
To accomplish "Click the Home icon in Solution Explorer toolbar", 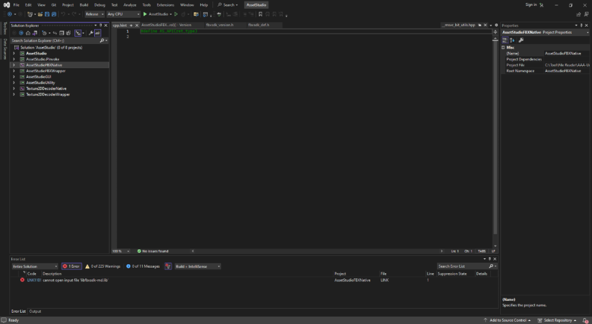I will 28,33.
